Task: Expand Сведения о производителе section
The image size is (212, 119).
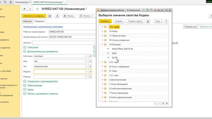Action: click(x=25, y=81)
